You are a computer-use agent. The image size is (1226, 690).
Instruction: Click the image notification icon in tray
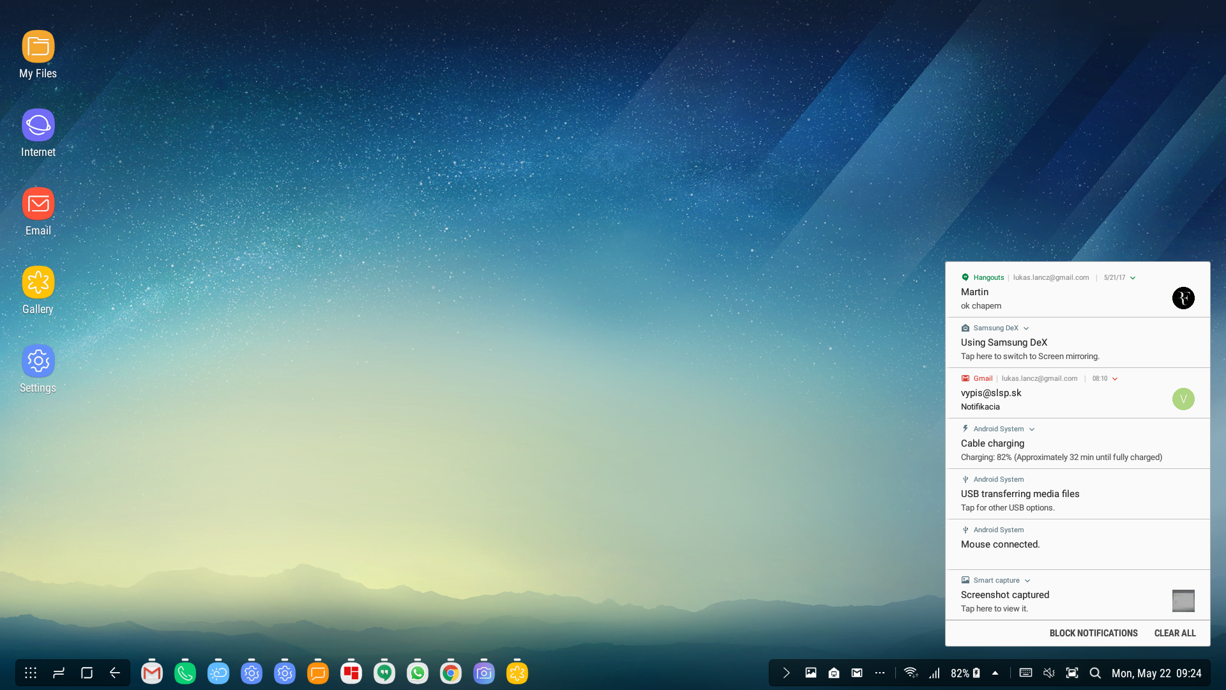[811, 673]
